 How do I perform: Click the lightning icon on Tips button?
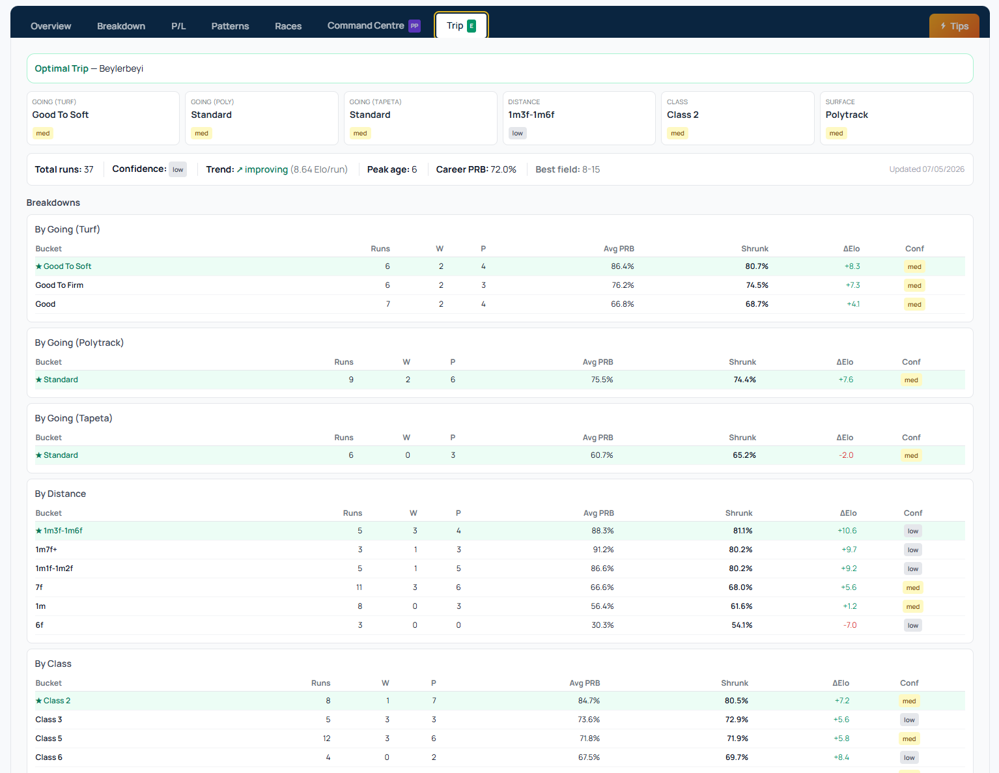943,26
